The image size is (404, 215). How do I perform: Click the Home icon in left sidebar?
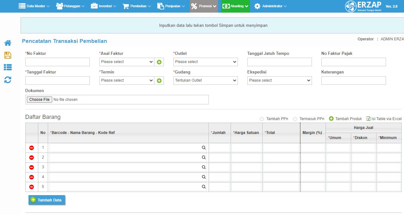click(8, 43)
